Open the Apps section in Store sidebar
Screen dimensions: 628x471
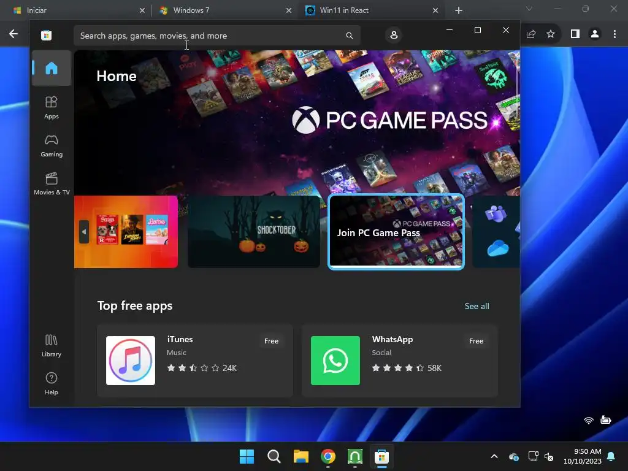[52, 108]
